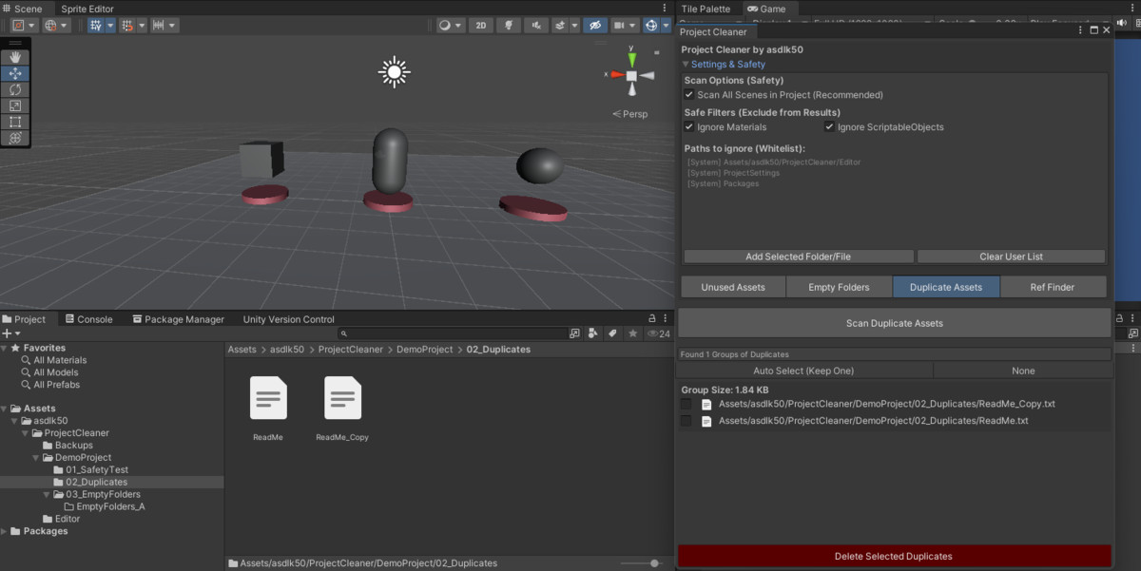Click the Project search input field

(x=452, y=333)
